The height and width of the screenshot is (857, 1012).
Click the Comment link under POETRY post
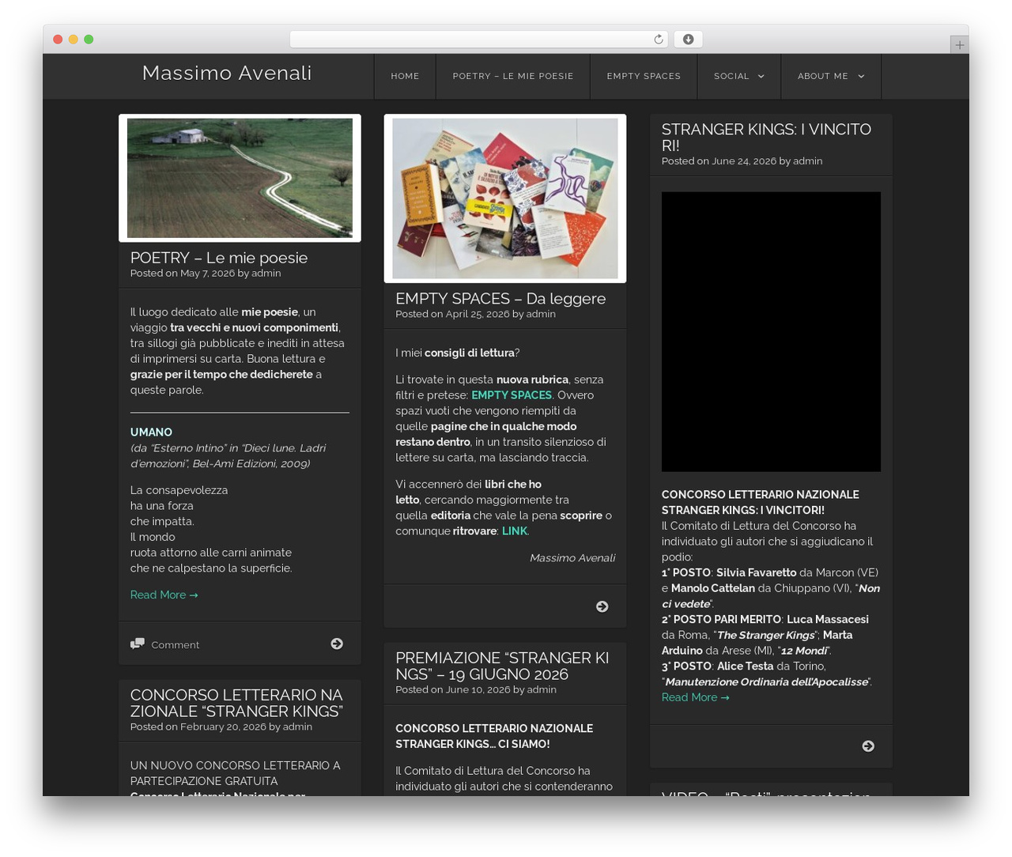pos(176,645)
